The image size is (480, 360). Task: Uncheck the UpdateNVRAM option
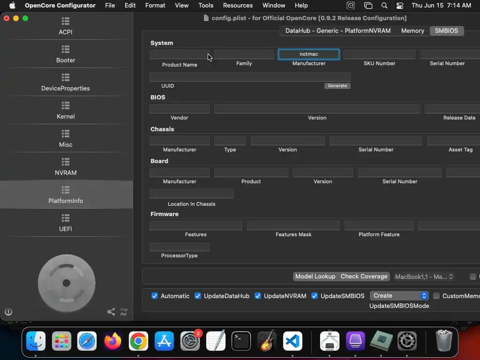[x=258, y=296]
